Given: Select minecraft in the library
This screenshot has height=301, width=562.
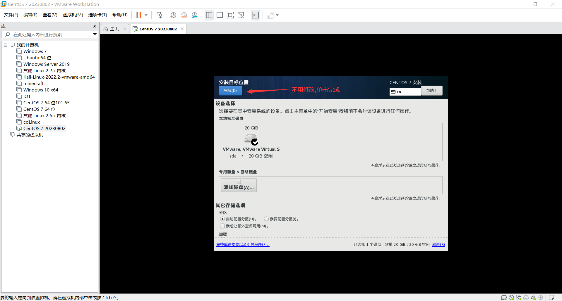Looking at the screenshot, I should click(33, 84).
